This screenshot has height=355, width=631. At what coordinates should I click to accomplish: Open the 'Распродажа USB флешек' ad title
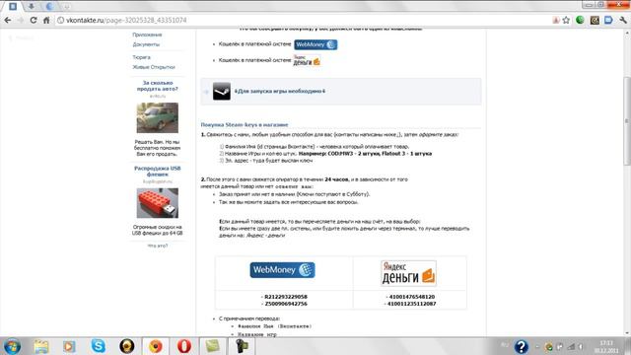(158, 171)
